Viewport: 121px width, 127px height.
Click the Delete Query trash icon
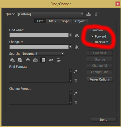coord(96,14)
